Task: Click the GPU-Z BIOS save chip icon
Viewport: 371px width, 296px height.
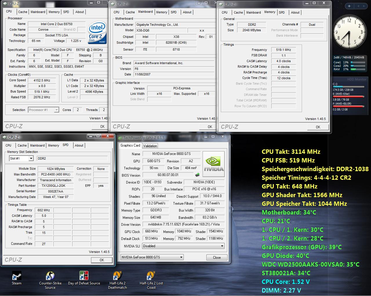Action: point(197,175)
